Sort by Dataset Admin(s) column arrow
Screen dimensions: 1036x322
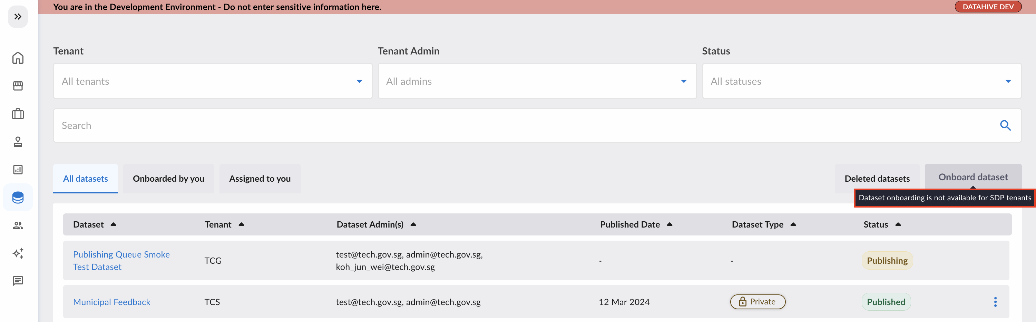tap(413, 224)
